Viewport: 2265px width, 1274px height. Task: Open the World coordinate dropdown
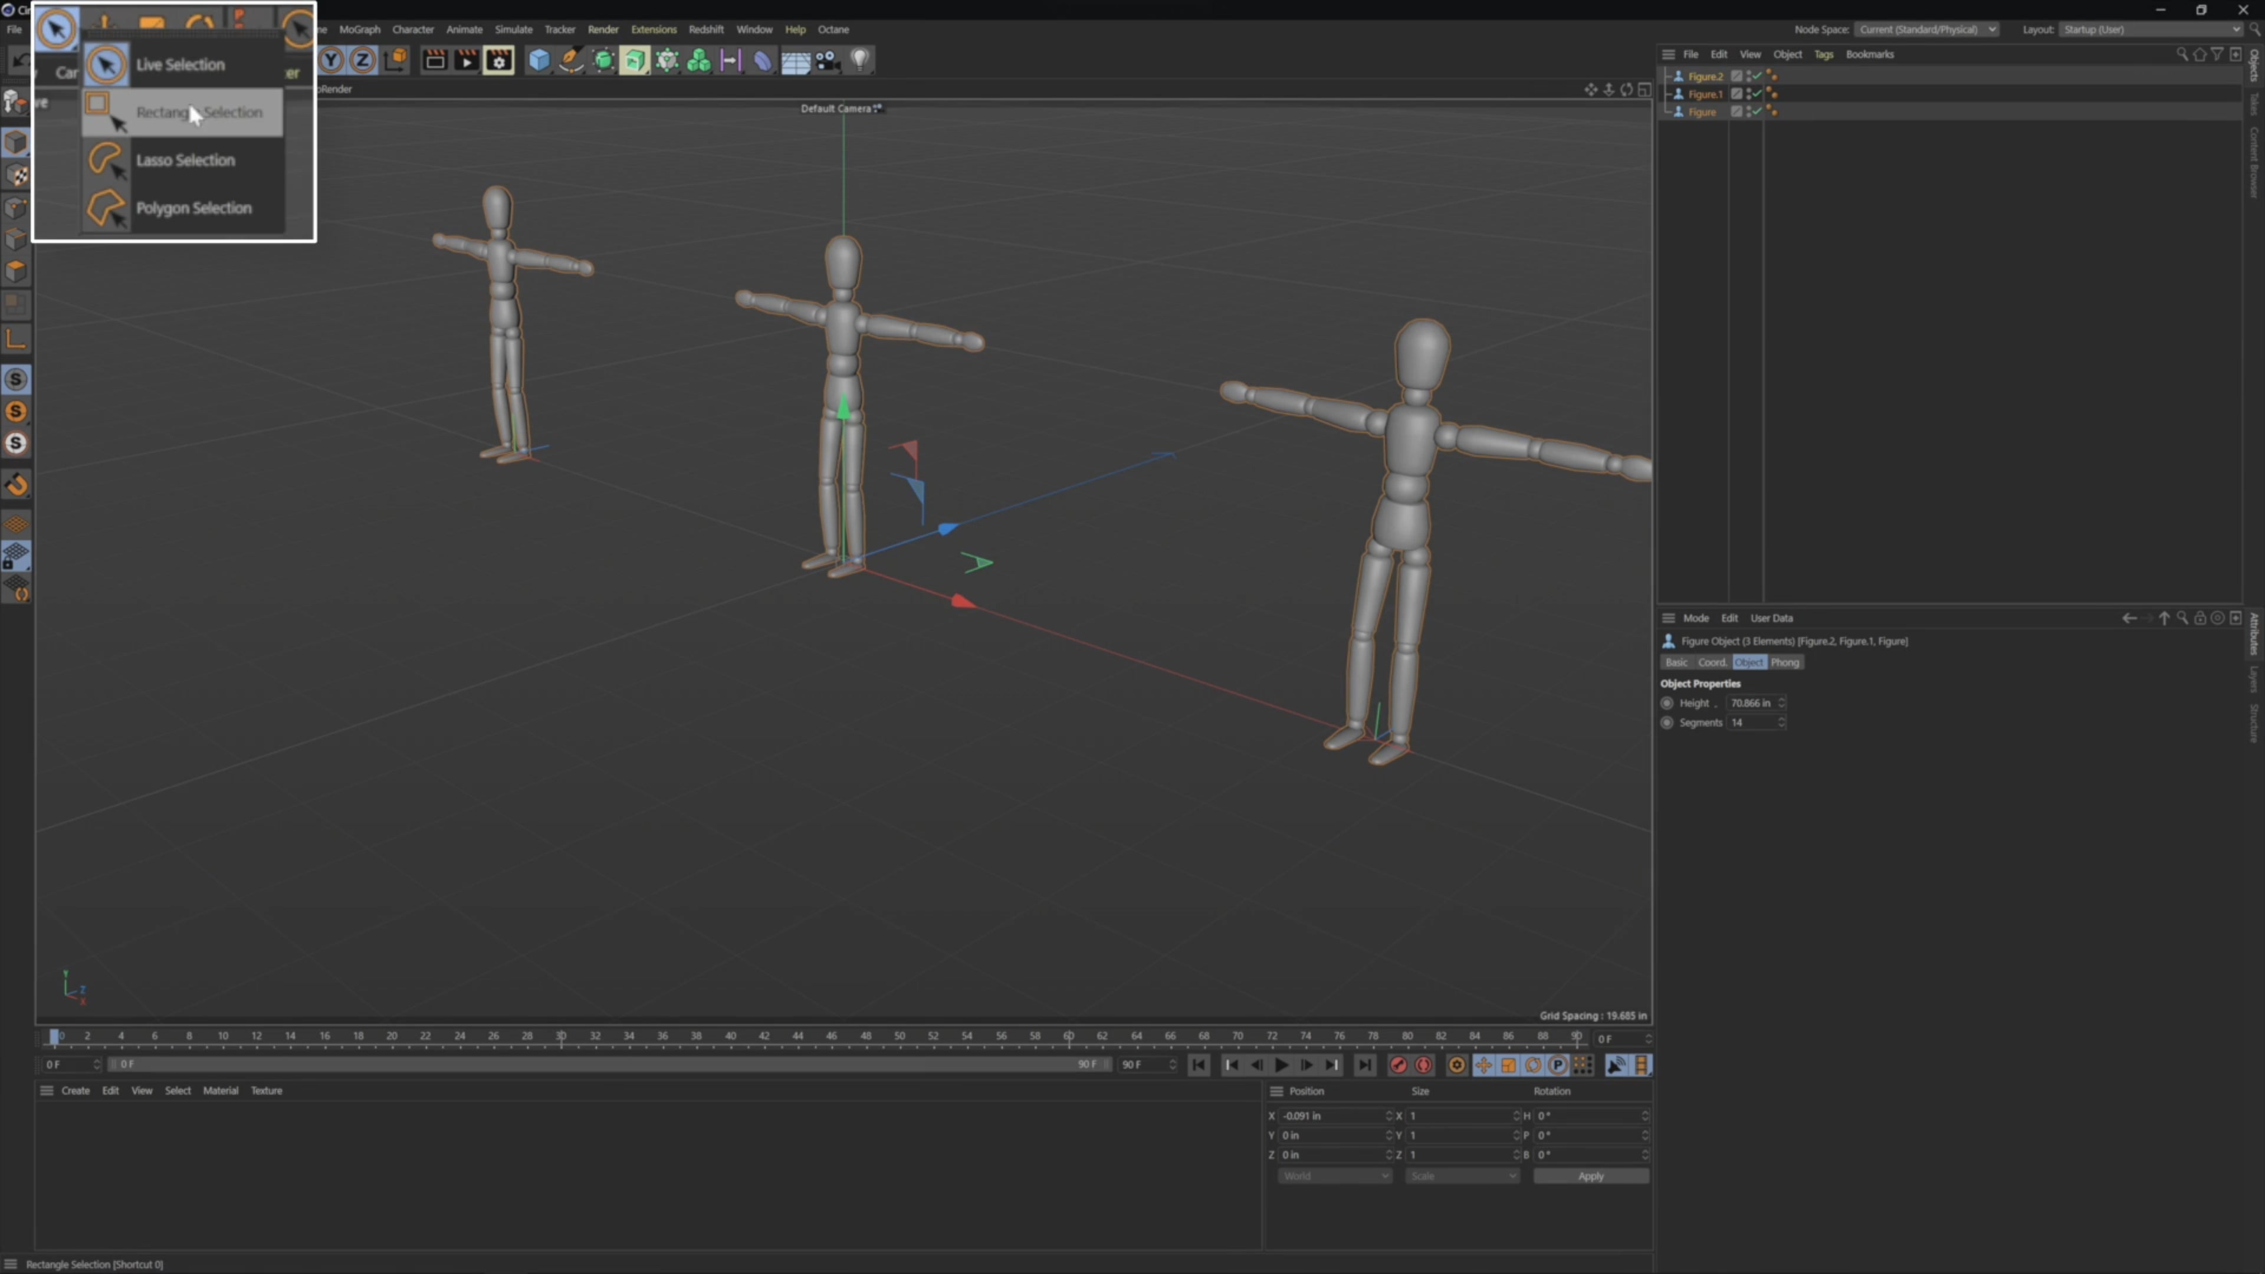point(1335,1176)
